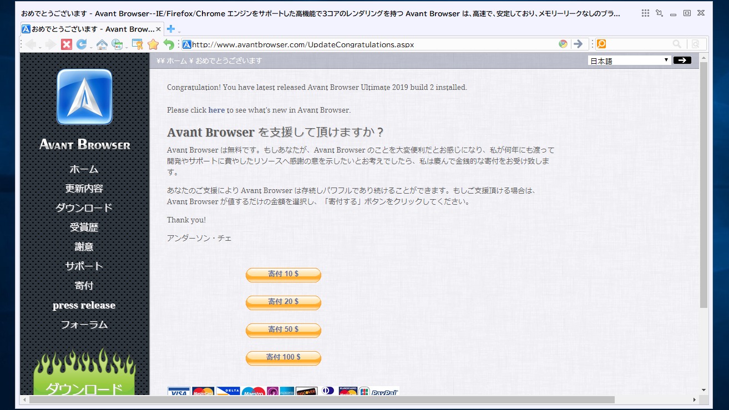Open the Refresh button dropdown arrow
Viewport: 729px width, 410px height.
pos(90,47)
